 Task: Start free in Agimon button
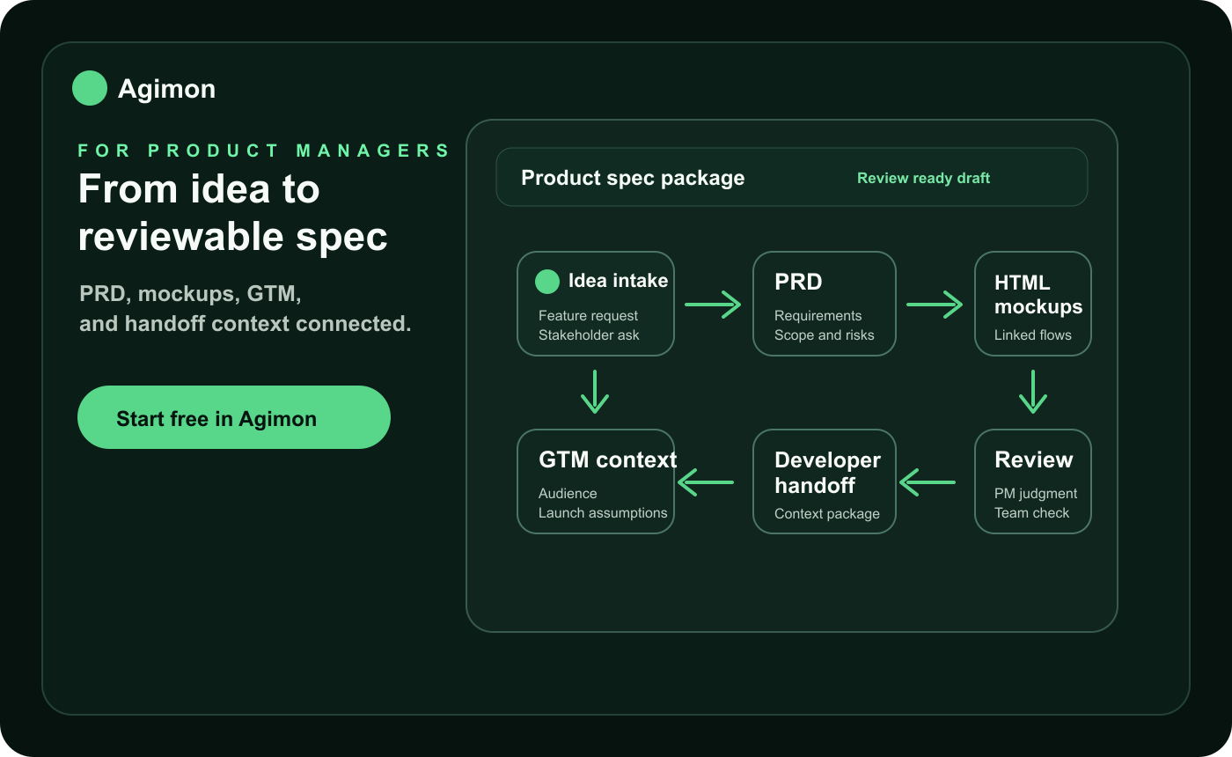click(x=234, y=417)
